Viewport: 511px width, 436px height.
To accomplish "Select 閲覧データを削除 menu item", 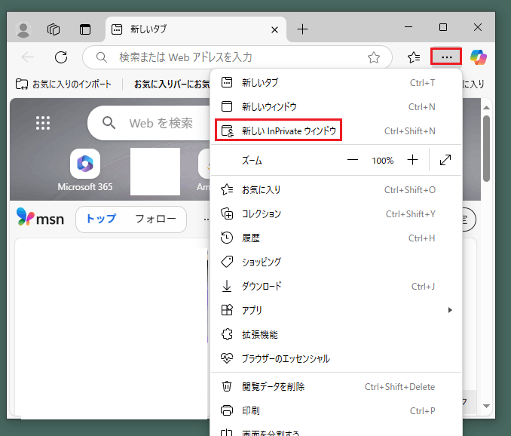I will click(x=336, y=387).
